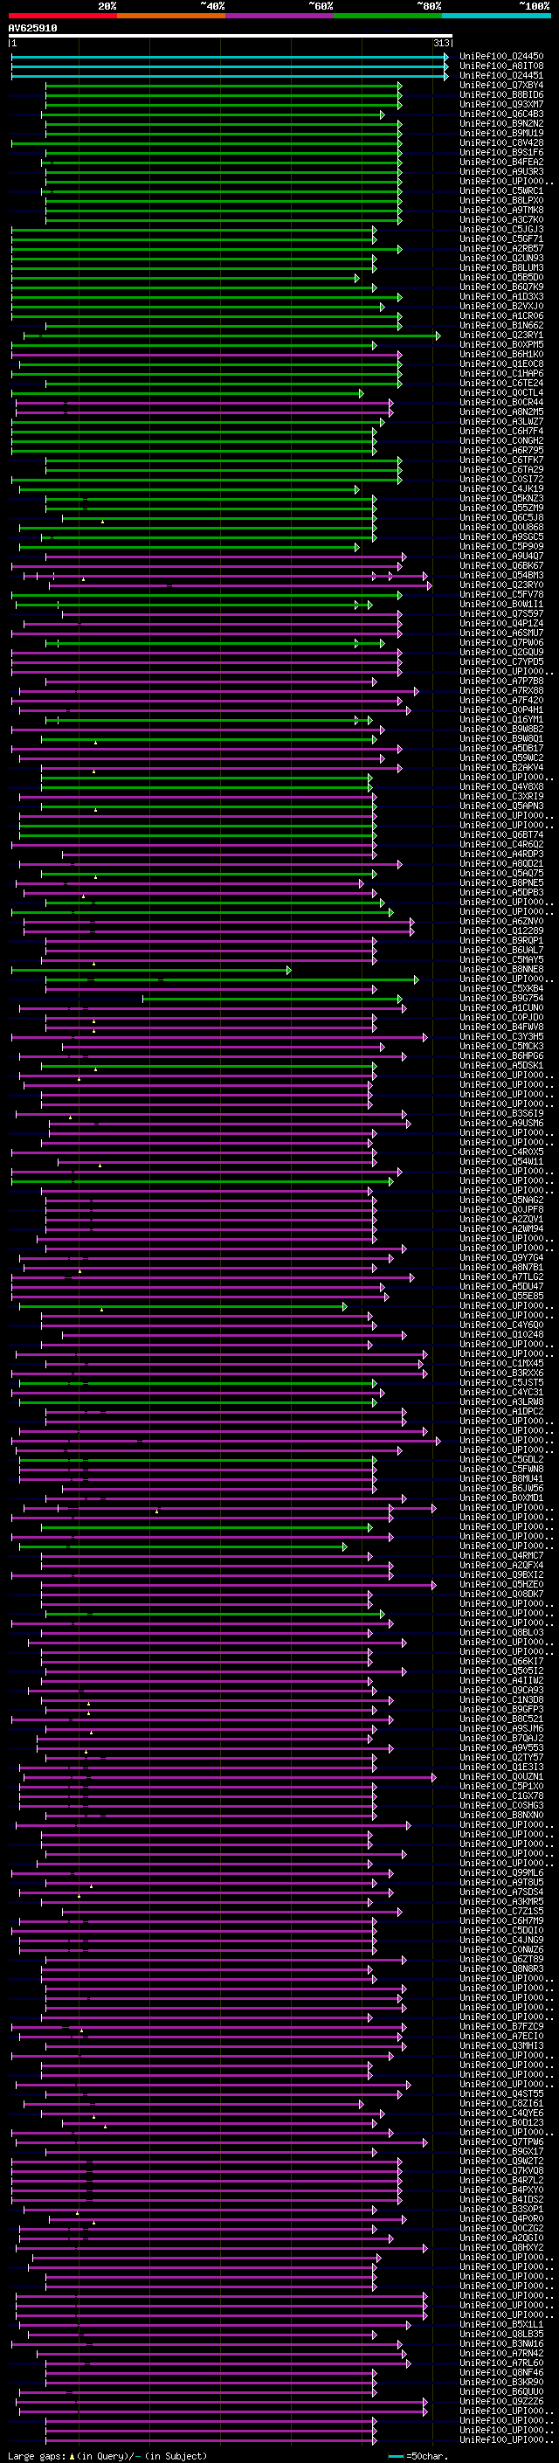Viewport: 559px width, 2463px height.
Task: Select the UniRef100_B7FZC9 label
Action: (x=501, y=2027)
